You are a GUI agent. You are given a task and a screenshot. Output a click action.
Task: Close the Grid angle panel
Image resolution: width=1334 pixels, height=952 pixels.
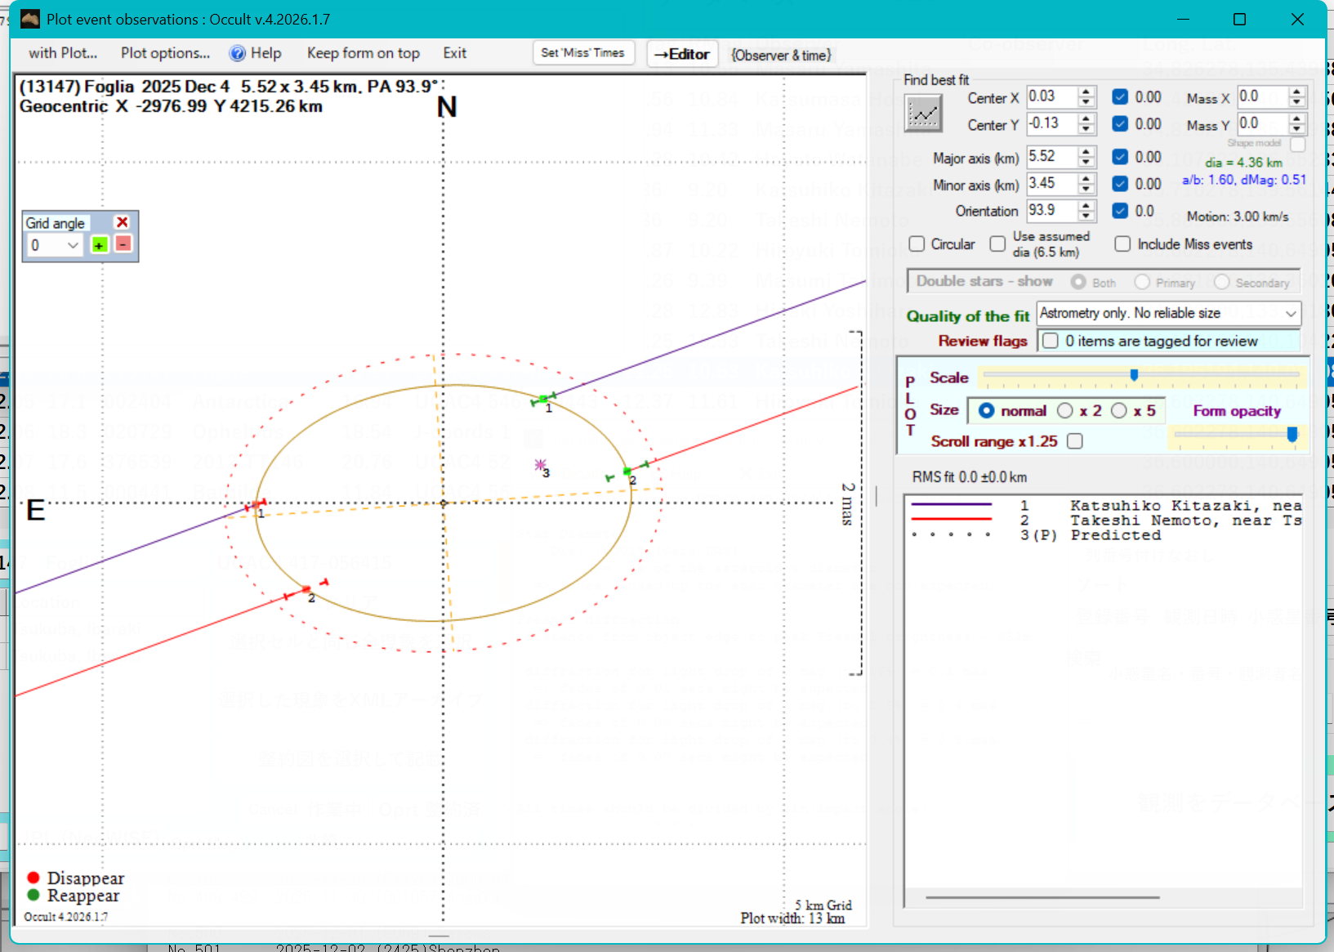[x=122, y=222]
